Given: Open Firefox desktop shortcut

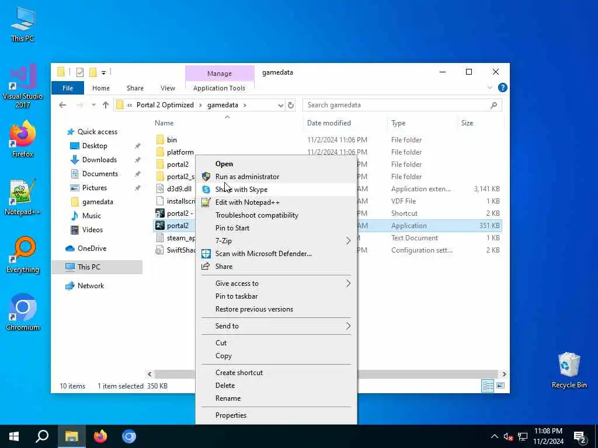Looking at the screenshot, I should coord(23,139).
